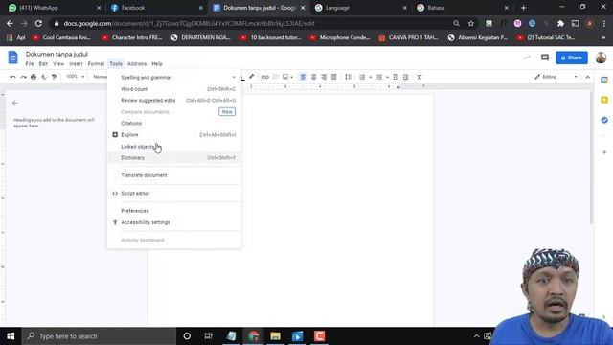Select Word count from Tools menu

[174, 89]
